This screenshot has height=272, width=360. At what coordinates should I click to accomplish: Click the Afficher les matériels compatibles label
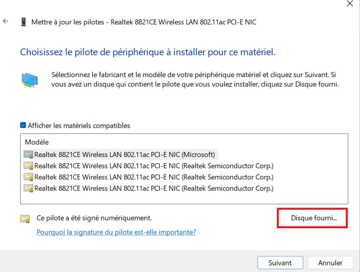pos(79,126)
